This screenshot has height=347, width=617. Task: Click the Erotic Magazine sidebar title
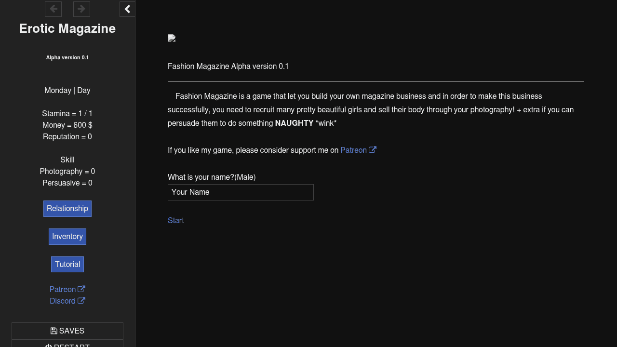[67, 29]
